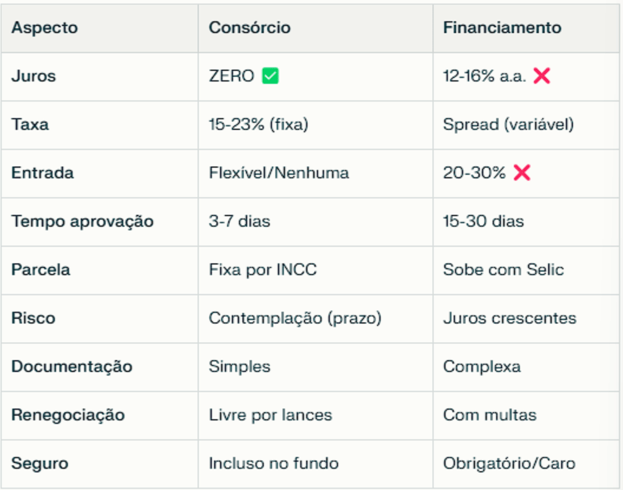Image resolution: width=623 pixels, height=490 pixels.
Task: Click the '15-30 dias' cell
Action: pos(483,221)
